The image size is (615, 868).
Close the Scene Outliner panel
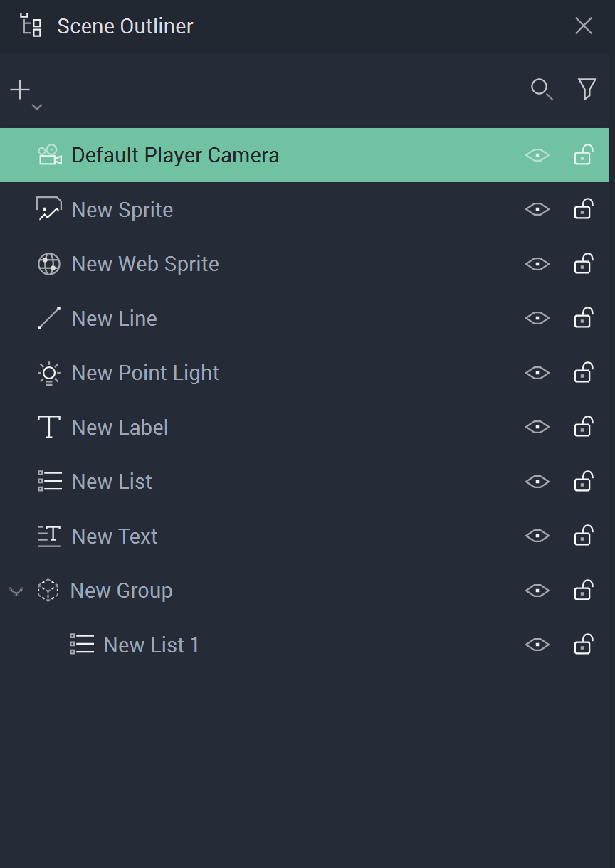pos(584,26)
